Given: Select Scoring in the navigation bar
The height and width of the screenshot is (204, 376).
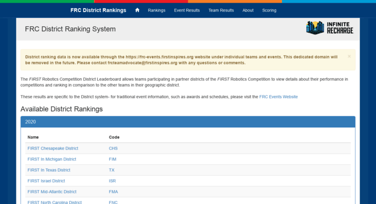Looking at the screenshot, I should pyautogui.click(x=269, y=10).
